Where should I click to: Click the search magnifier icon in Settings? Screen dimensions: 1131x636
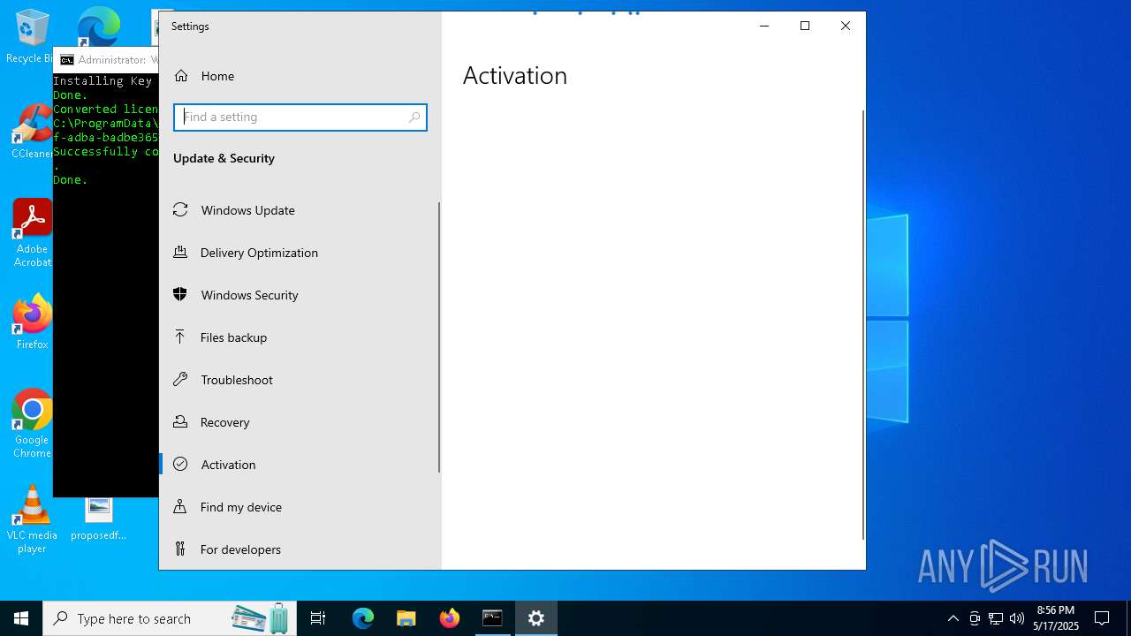point(414,117)
